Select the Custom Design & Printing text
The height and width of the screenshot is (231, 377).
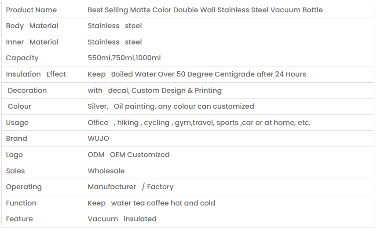(x=176, y=91)
